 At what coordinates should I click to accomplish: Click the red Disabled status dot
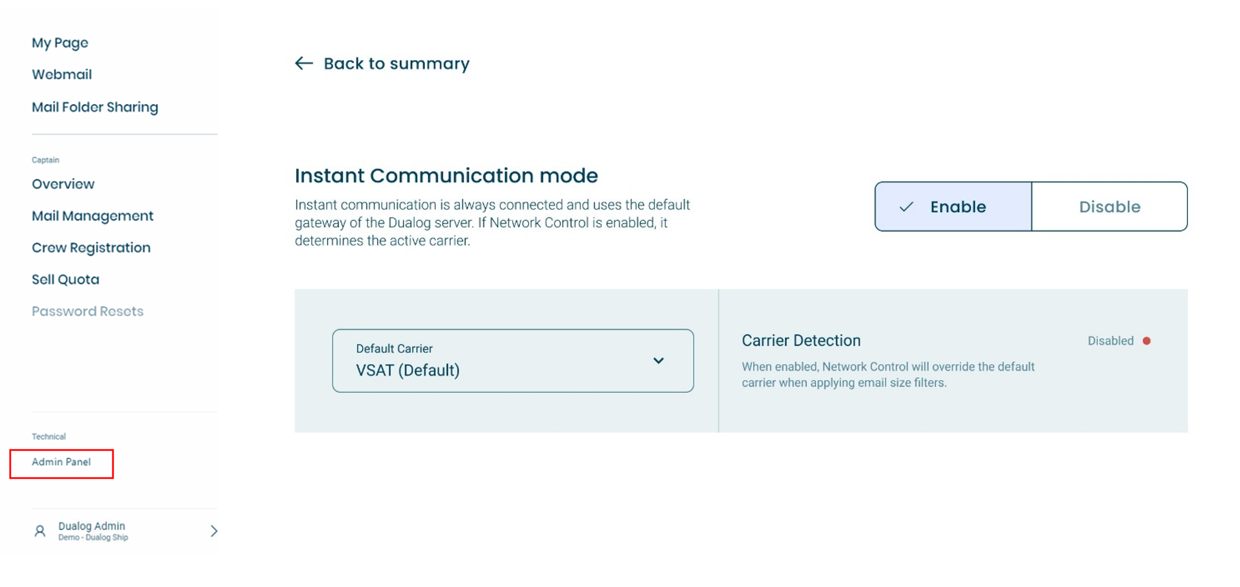(x=1146, y=341)
